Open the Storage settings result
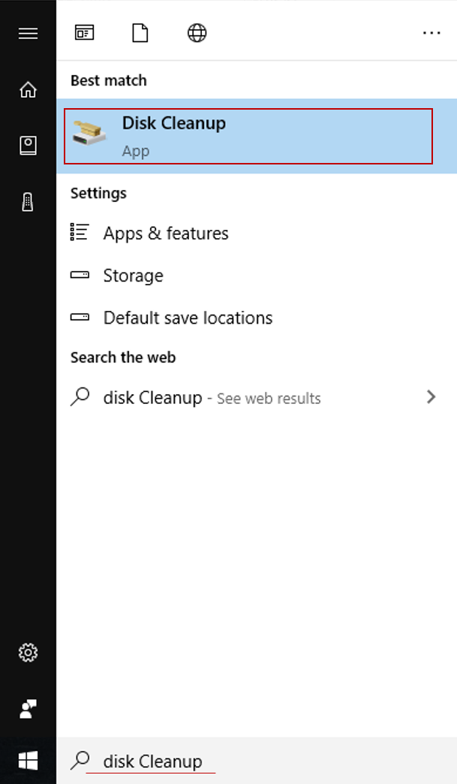The width and height of the screenshot is (457, 784). click(x=133, y=276)
